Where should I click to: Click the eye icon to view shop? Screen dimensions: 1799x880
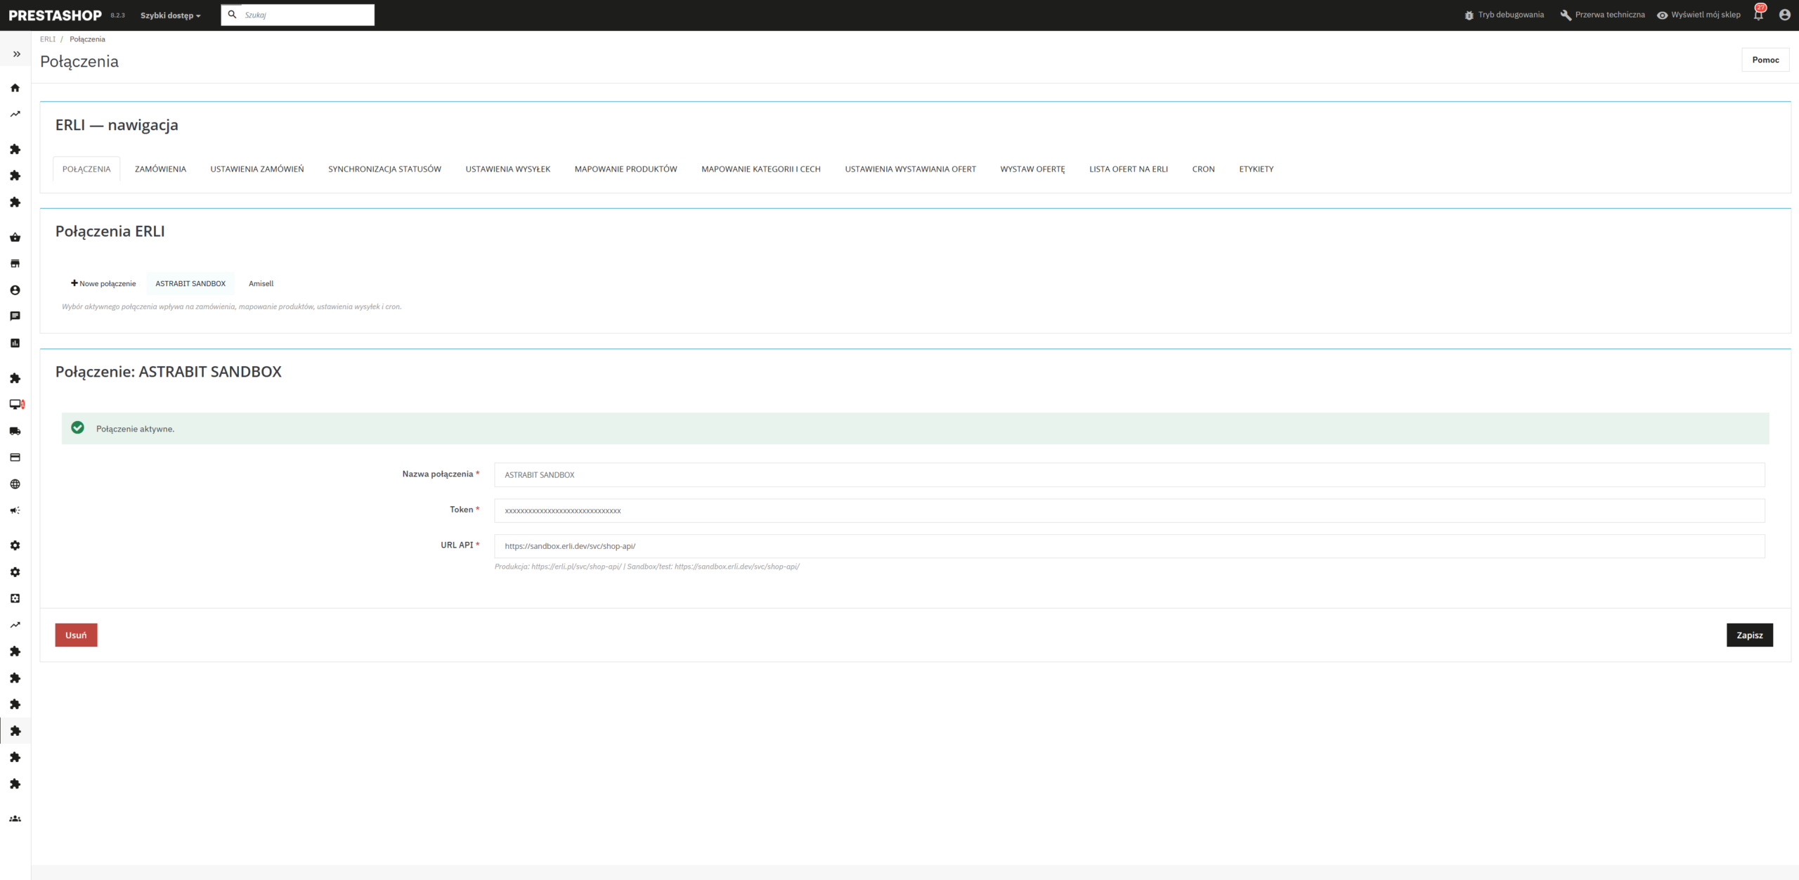pyautogui.click(x=1662, y=15)
